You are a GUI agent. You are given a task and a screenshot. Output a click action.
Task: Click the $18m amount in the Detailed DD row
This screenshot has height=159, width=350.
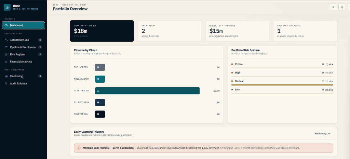216,91
